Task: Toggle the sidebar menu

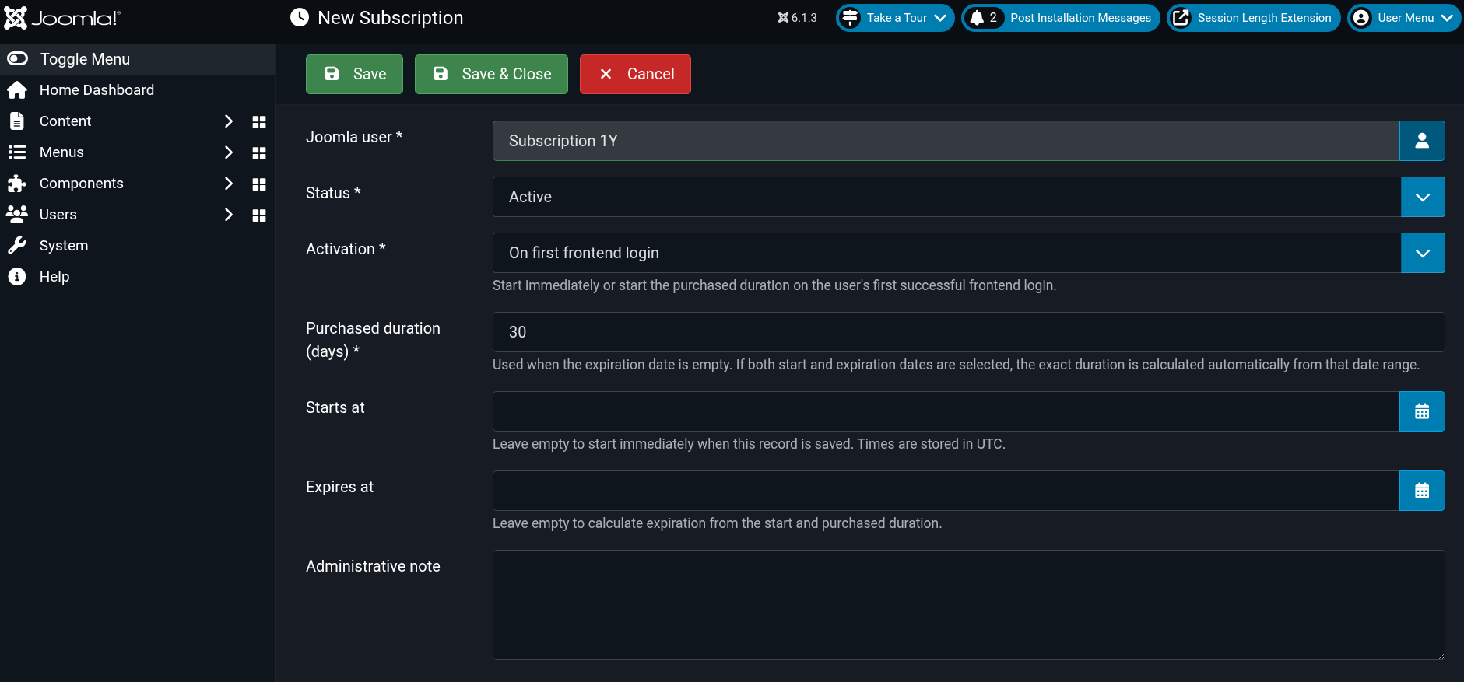Action: pyautogui.click(x=137, y=59)
